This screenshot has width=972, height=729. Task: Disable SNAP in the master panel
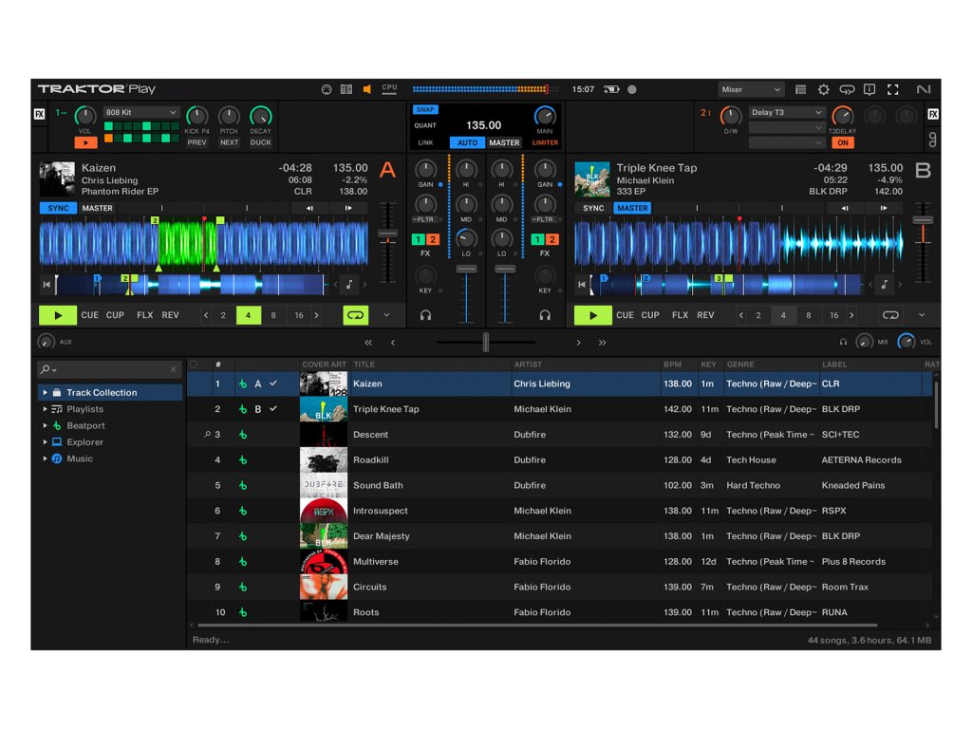[425, 110]
